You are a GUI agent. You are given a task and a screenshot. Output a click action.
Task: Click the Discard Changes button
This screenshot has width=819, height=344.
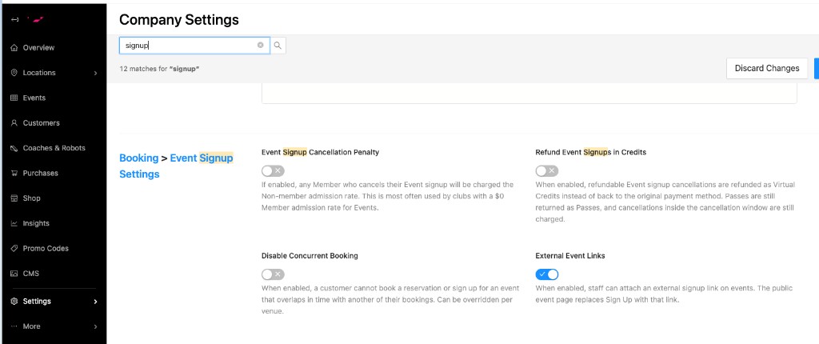click(x=767, y=69)
